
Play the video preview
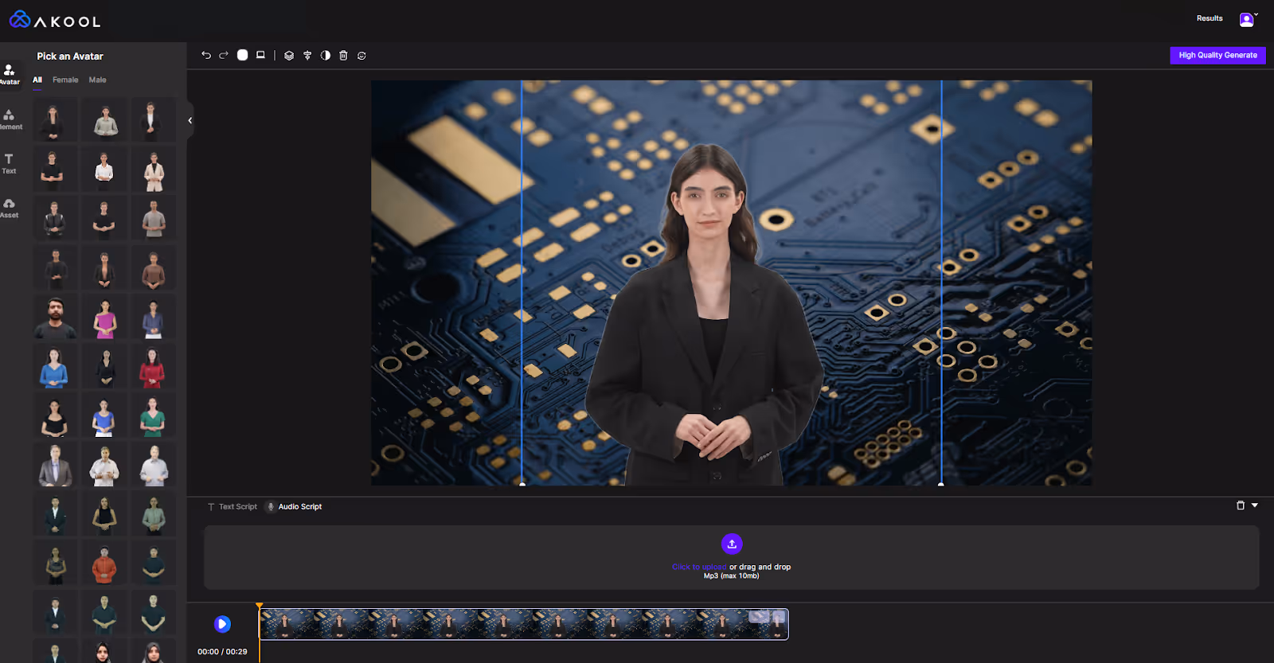coord(223,624)
